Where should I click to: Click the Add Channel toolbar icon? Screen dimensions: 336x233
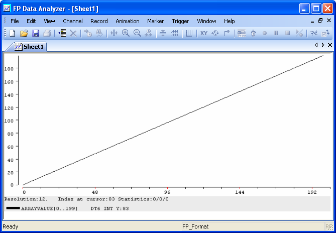tap(62, 33)
